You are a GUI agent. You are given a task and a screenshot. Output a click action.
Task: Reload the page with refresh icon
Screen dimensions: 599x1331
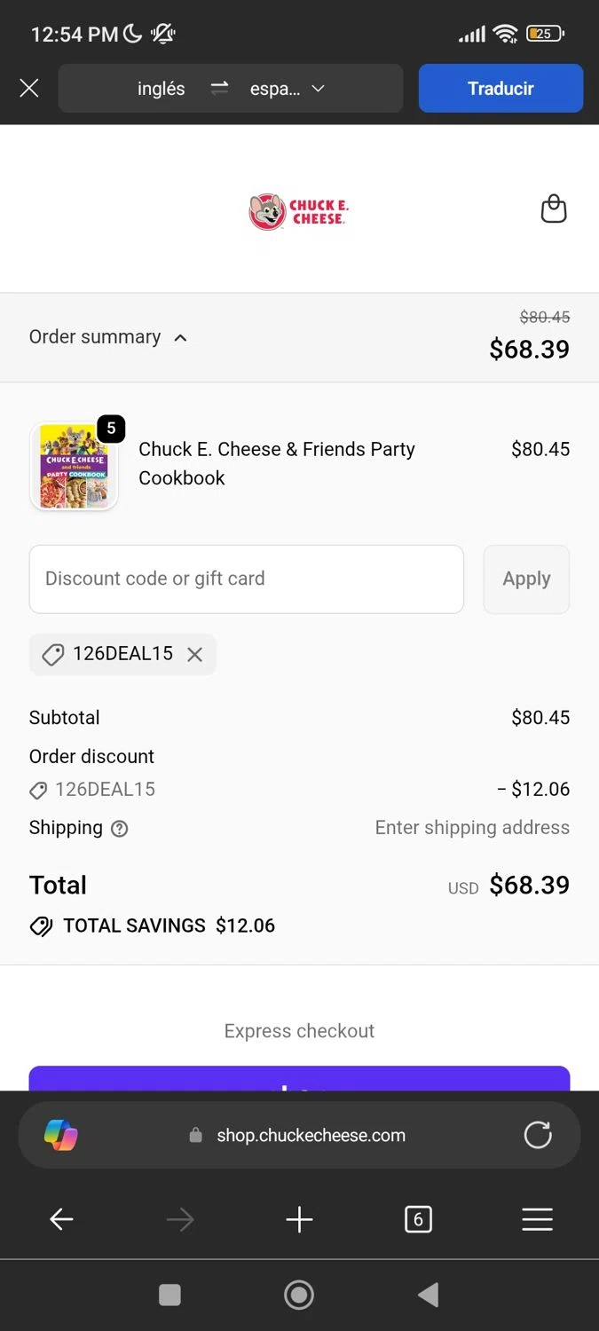coord(538,1135)
